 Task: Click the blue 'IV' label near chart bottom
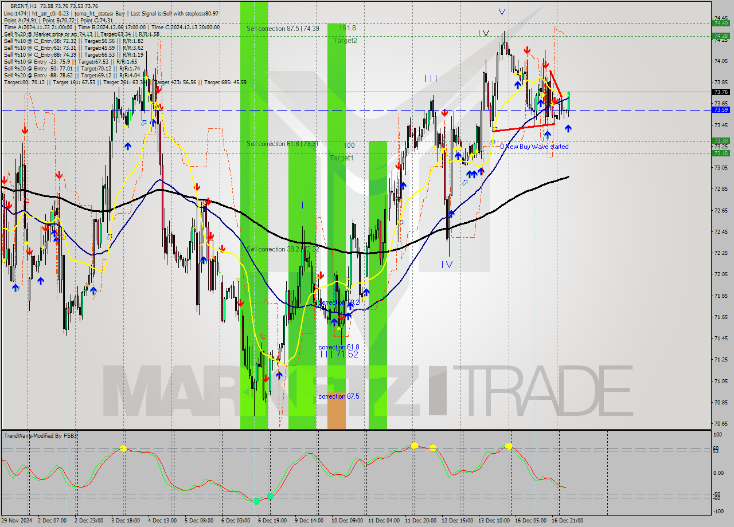coord(447,265)
